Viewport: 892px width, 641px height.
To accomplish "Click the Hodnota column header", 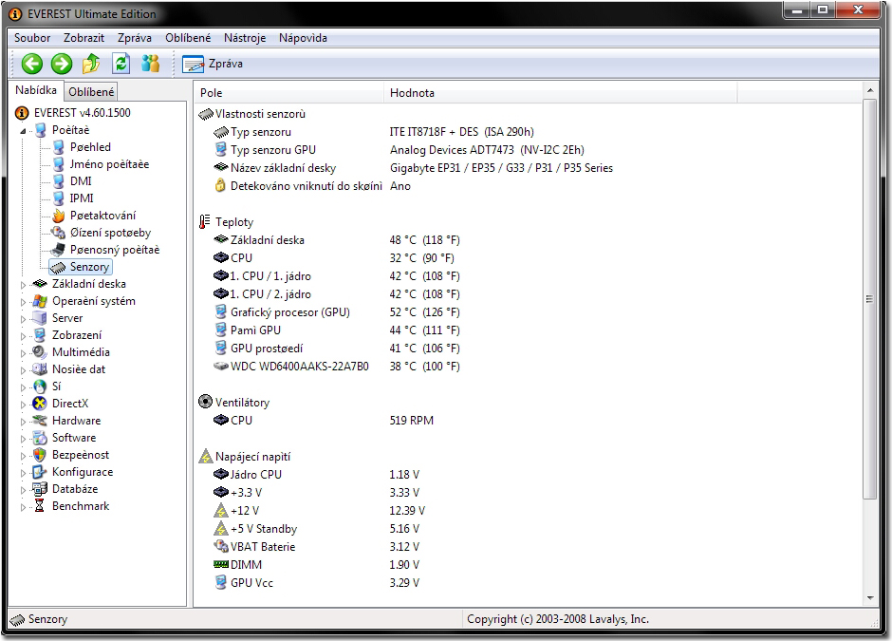I will 412,93.
